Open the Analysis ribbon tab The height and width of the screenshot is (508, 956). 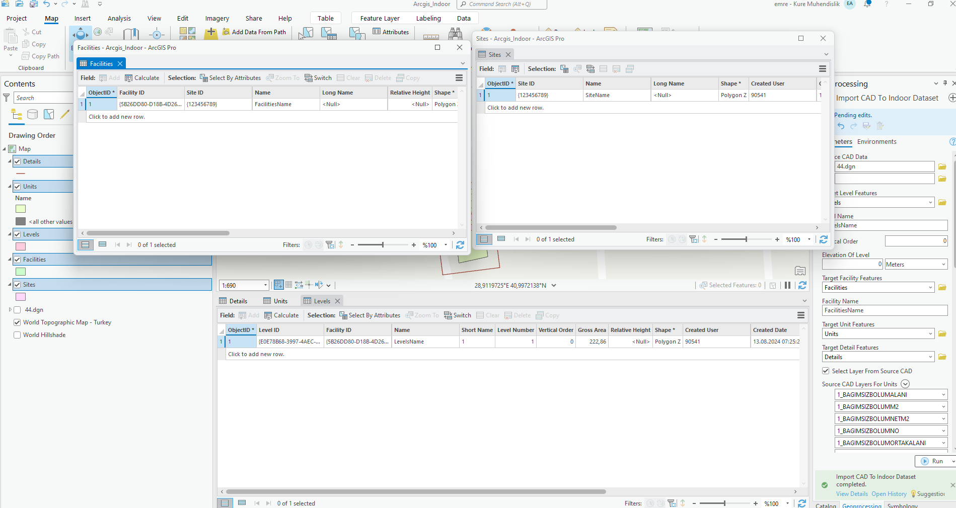click(119, 19)
